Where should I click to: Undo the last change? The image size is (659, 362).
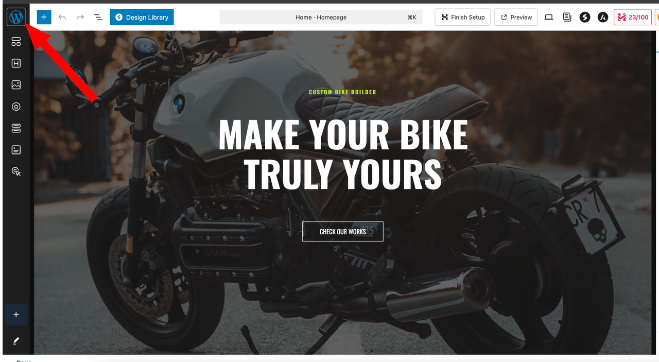[62, 17]
